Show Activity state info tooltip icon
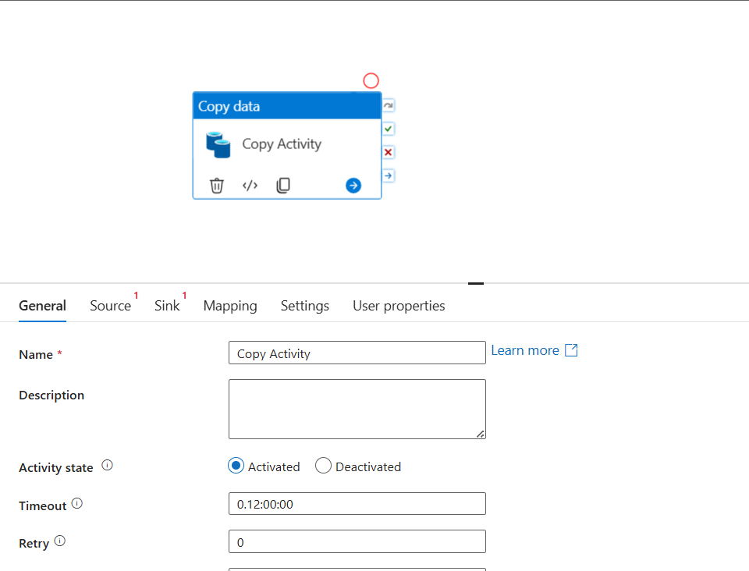Image resolution: width=749 pixels, height=571 pixels. [x=107, y=465]
